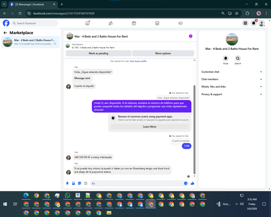Viewport: 271px width, 217px height.
Task: Open the Watch video icon
Action: 134,23
